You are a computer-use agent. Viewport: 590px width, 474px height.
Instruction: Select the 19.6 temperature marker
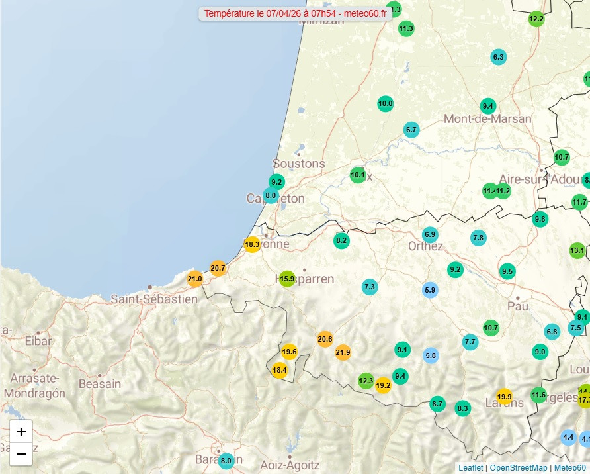[289, 352]
